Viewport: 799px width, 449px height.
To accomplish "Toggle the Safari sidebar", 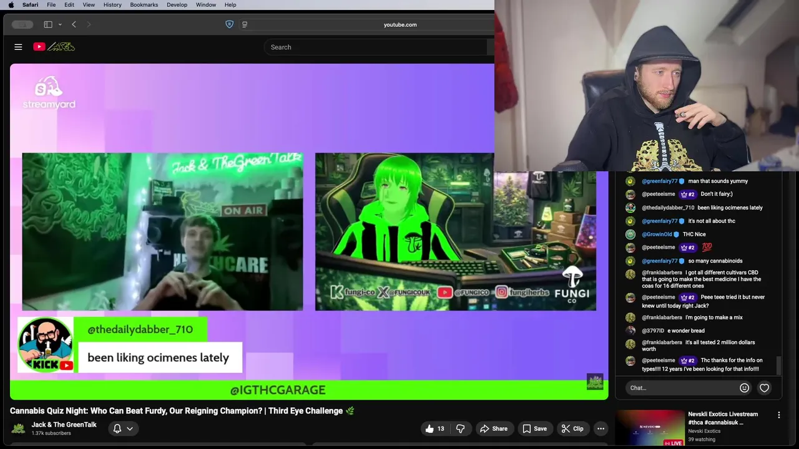I will [x=48, y=24].
